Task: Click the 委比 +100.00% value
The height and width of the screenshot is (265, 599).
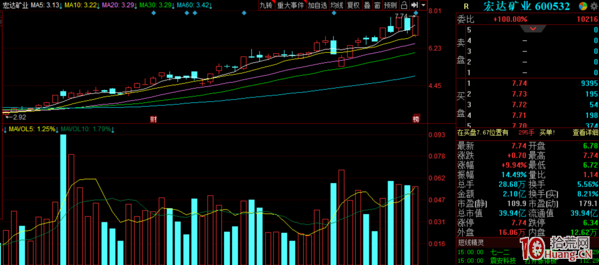Action: point(510,19)
